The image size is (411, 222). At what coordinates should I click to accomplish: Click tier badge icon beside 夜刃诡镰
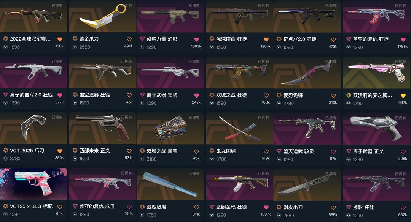(279, 95)
